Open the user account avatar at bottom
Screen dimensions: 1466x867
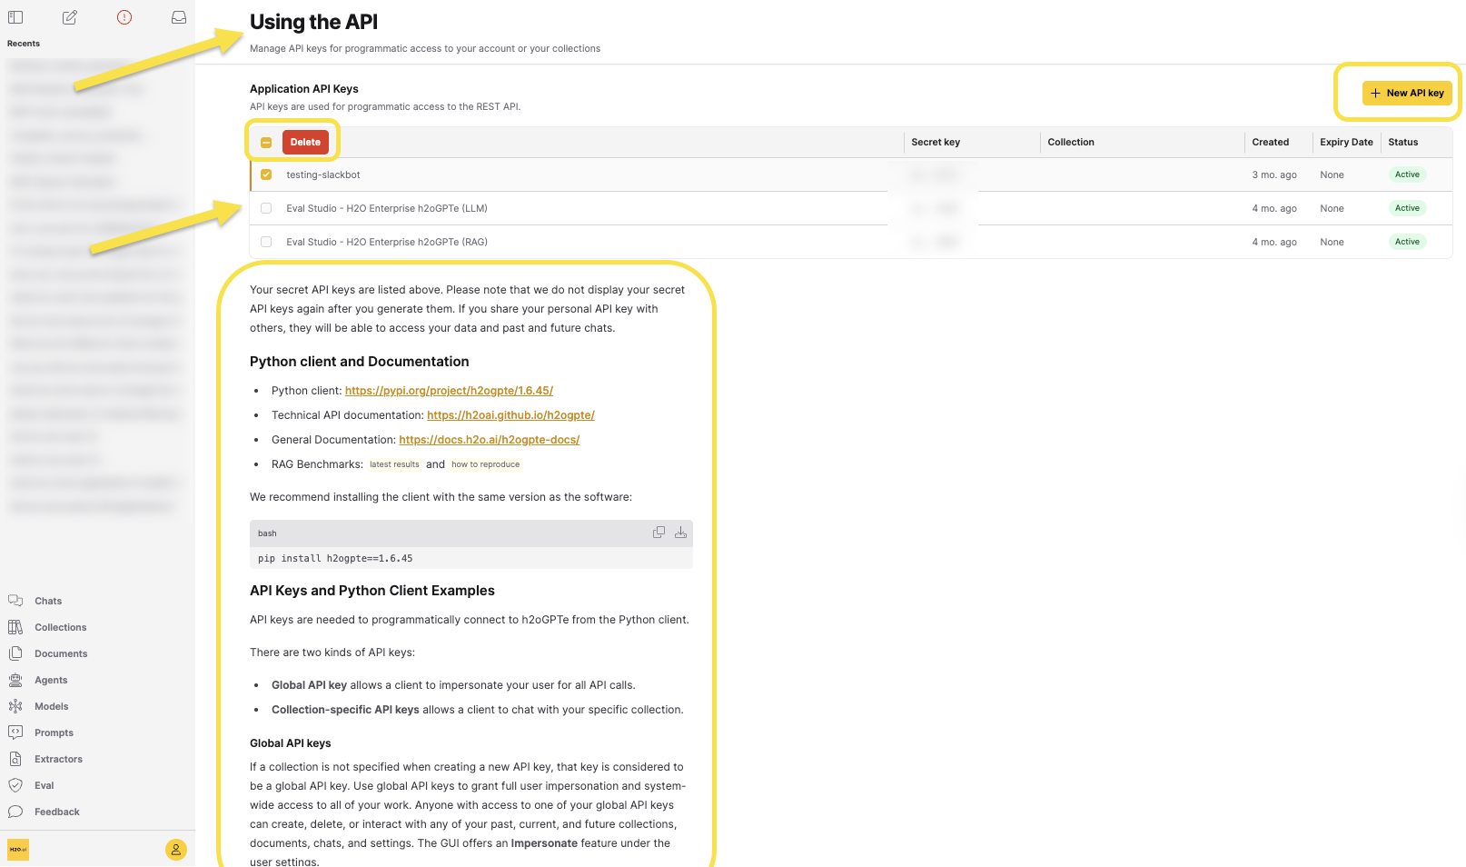click(x=175, y=850)
